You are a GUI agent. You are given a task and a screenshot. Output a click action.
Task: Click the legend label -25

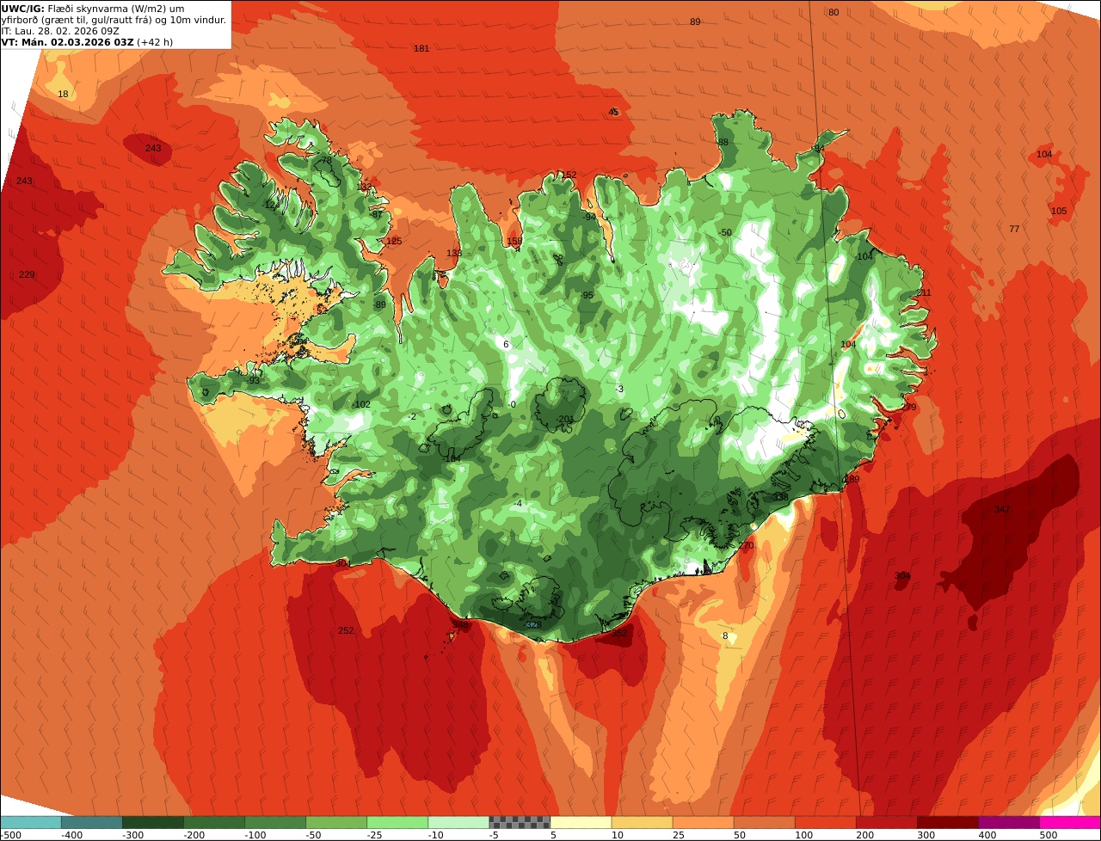(376, 835)
